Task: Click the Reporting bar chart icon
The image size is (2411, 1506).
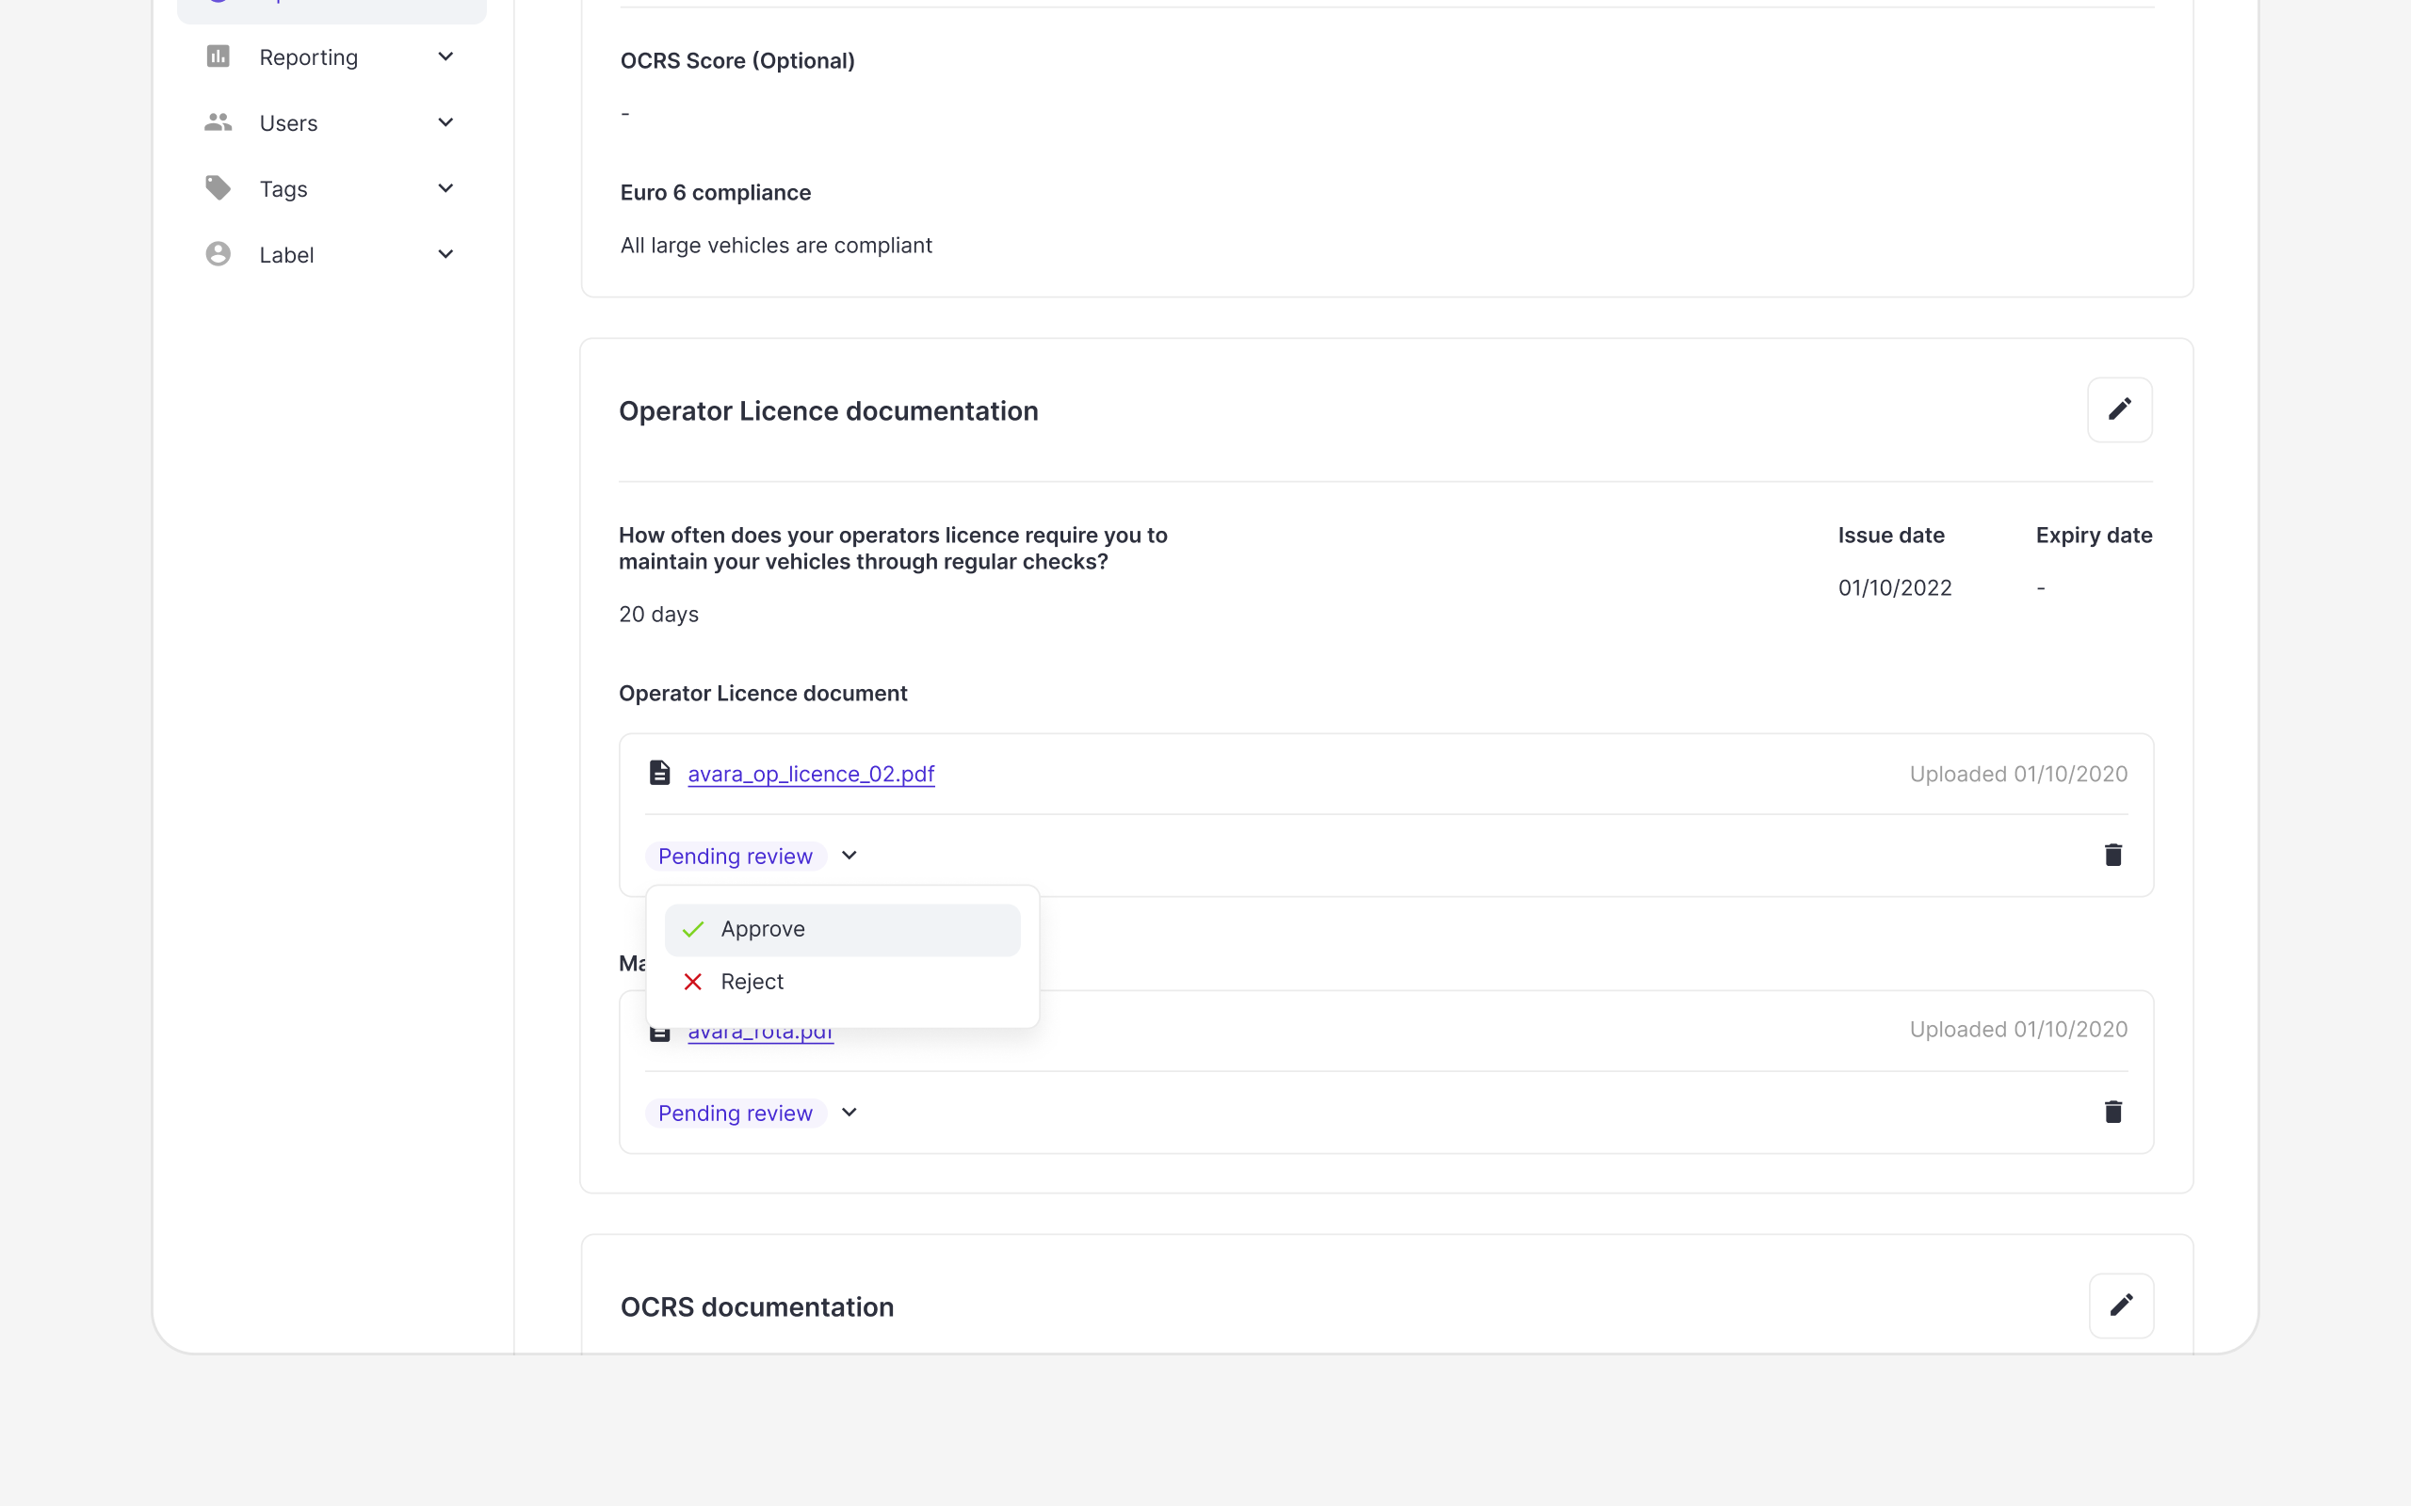Action: (218, 56)
